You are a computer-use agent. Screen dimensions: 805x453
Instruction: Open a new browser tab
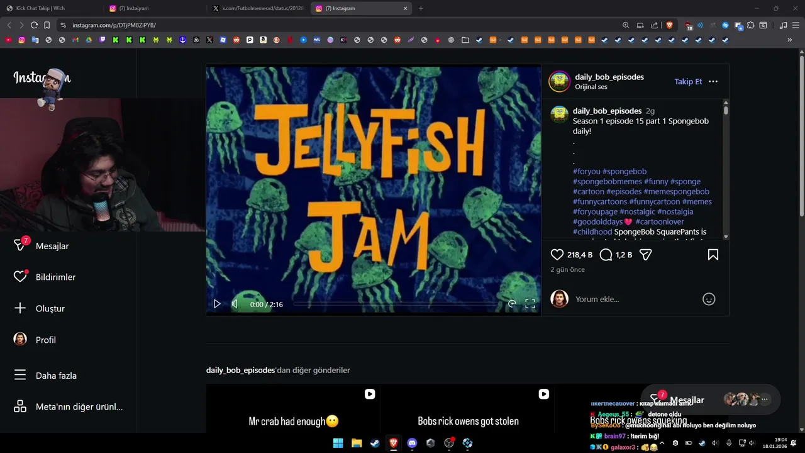coord(421,8)
